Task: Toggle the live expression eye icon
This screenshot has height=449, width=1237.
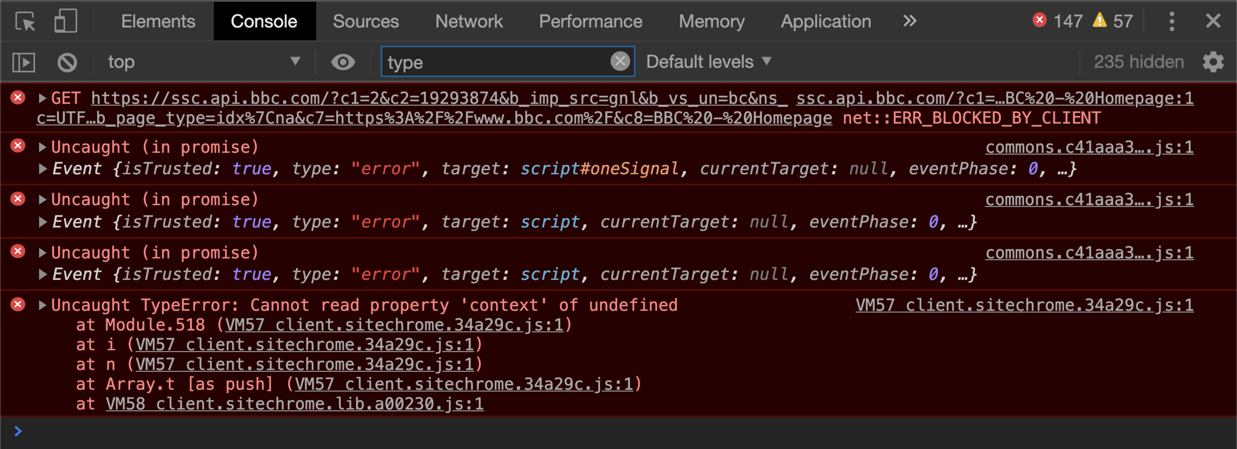Action: point(343,62)
